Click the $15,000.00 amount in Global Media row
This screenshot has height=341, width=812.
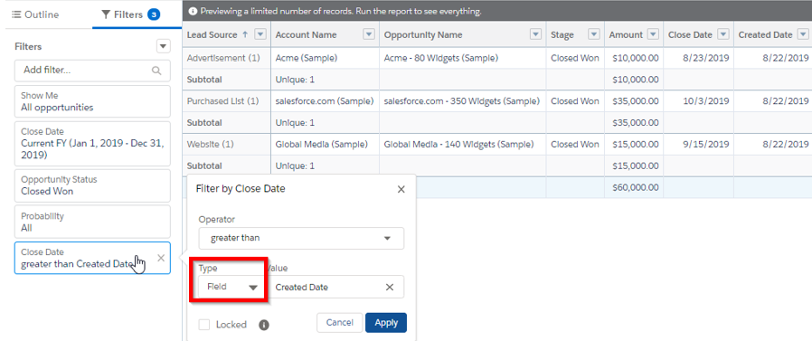[634, 144]
